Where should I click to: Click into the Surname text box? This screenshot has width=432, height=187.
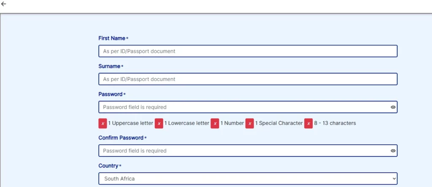coord(248,79)
